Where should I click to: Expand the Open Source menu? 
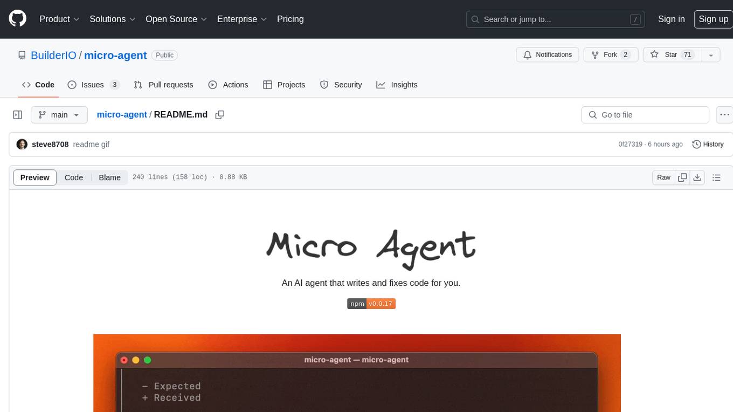(x=176, y=19)
